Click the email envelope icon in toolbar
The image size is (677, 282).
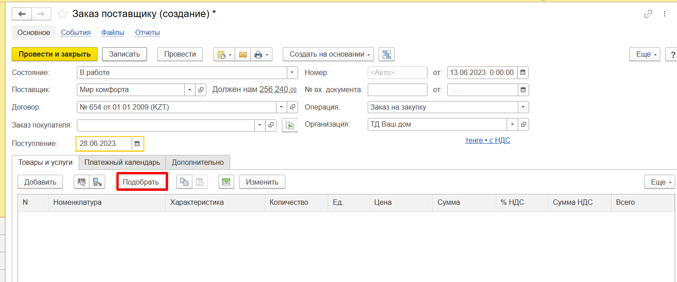pyautogui.click(x=243, y=54)
